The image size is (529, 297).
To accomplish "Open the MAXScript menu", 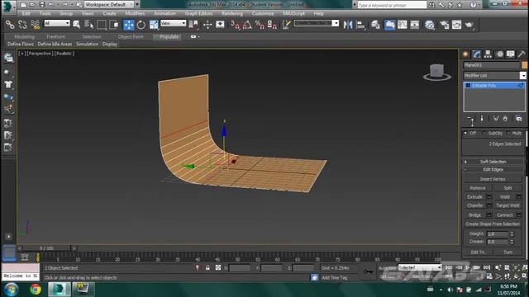I will [293, 13].
